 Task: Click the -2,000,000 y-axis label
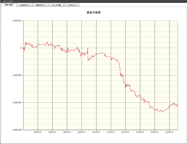point(17,75)
